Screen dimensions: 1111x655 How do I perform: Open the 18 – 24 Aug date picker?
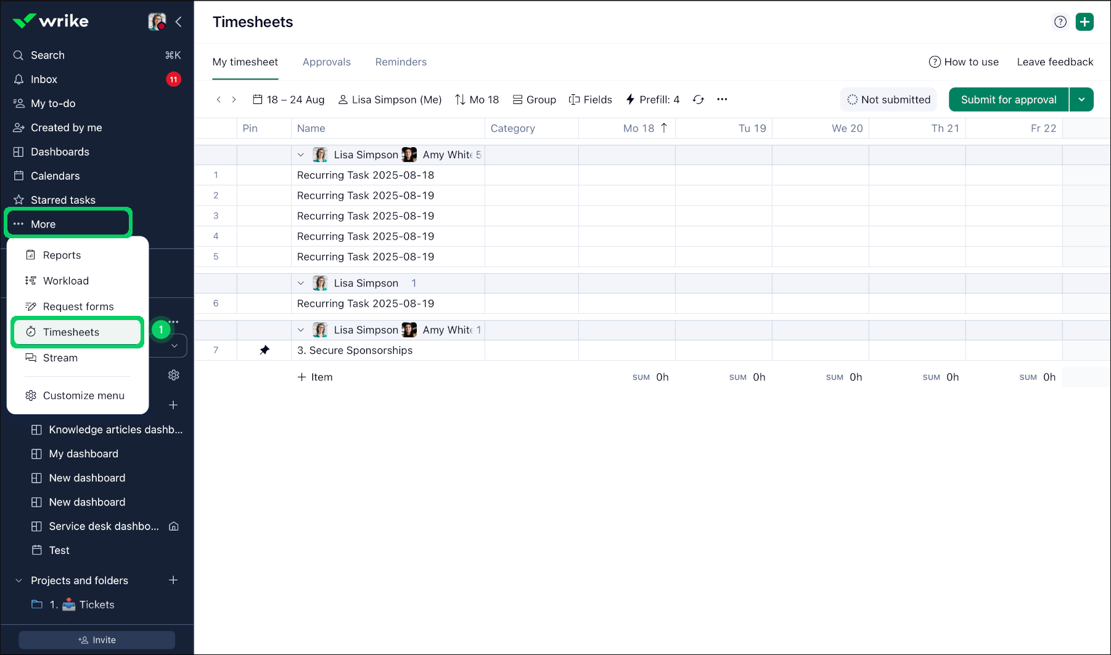[x=289, y=100]
